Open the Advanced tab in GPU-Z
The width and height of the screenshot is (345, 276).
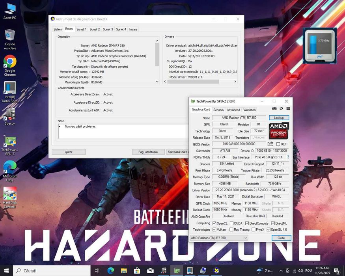(233, 110)
